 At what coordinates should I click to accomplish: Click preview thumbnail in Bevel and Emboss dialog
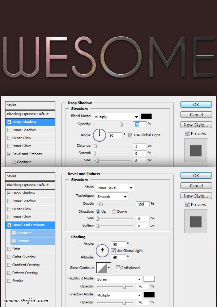coord(196,221)
